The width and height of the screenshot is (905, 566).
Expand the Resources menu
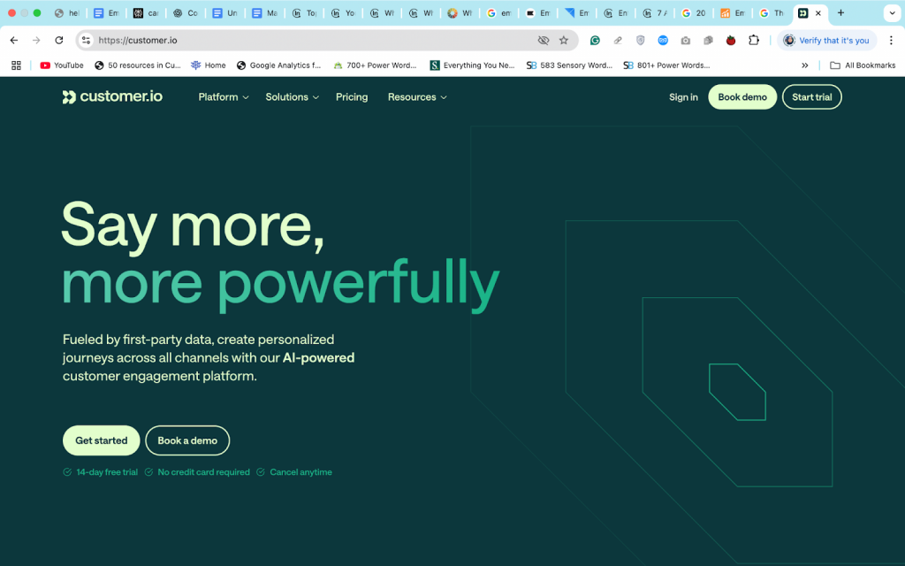point(416,97)
